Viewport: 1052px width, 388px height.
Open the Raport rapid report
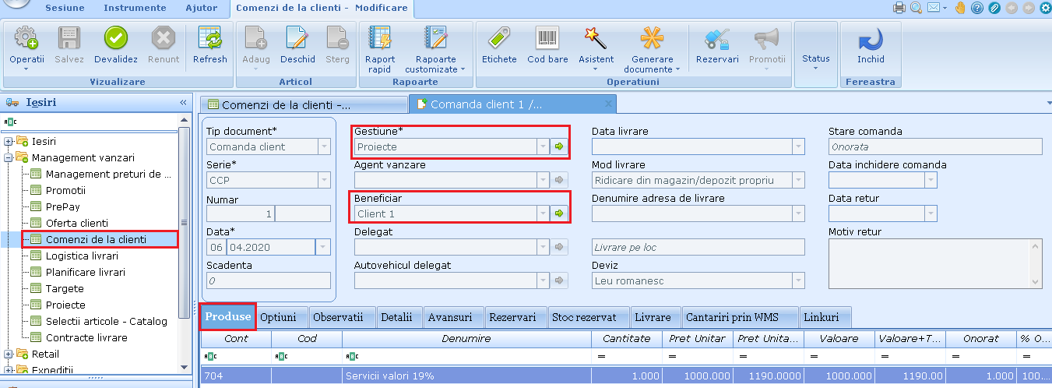[380, 38]
